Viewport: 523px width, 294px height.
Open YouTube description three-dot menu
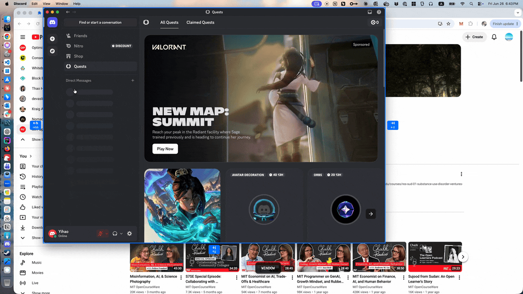tap(461, 174)
